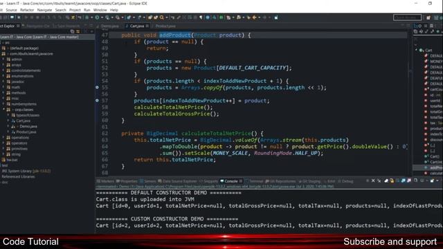Viewport: 443px width, 249px height.
Task: Open the Project menu
Action: [x=75, y=10]
